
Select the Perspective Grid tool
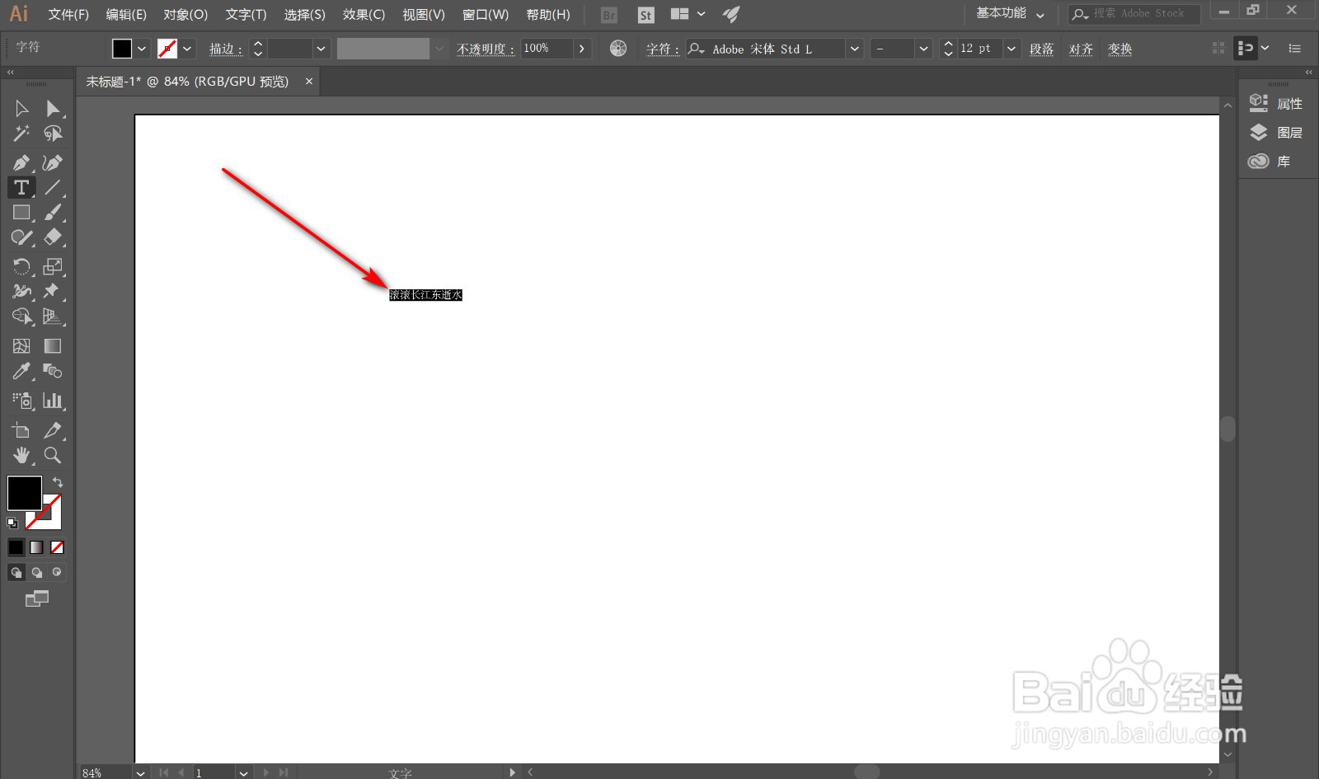point(53,317)
